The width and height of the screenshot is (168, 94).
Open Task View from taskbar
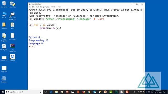pos(46,92)
